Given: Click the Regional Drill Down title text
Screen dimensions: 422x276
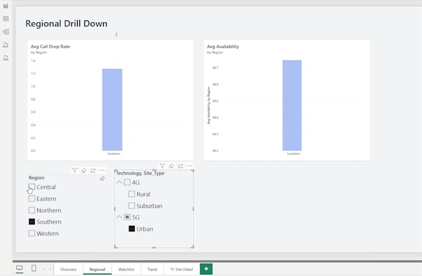Looking at the screenshot, I should click(x=66, y=24).
